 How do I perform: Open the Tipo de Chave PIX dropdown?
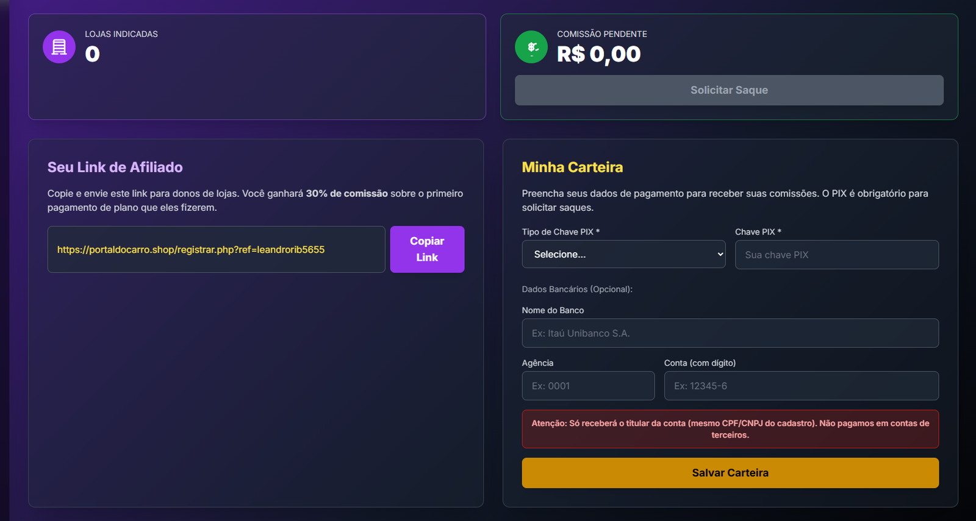coord(623,254)
